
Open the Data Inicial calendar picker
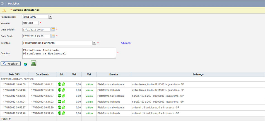click(53, 29)
